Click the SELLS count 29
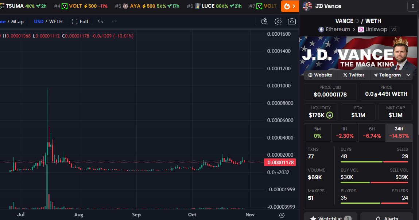 pos(405,157)
